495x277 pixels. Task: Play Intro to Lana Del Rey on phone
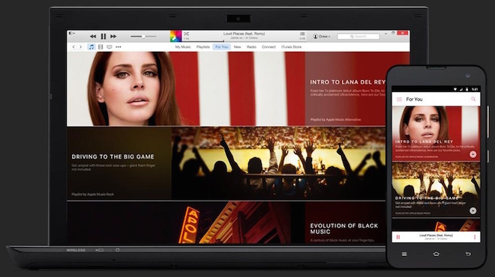472,154
